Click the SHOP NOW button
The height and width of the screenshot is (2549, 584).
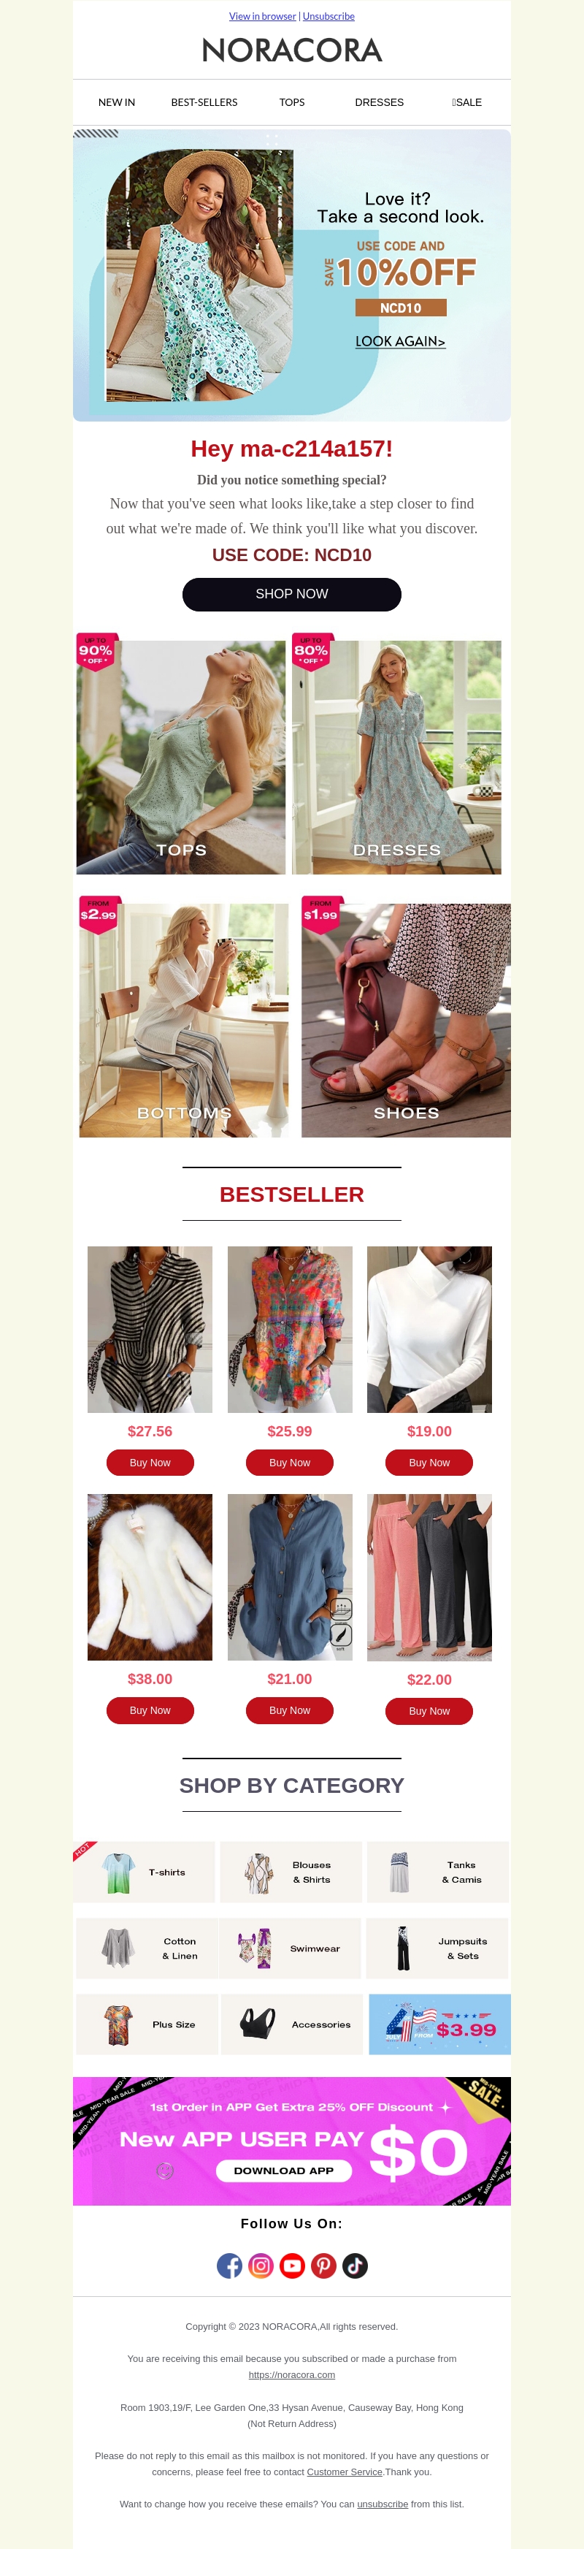click(x=291, y=595)
